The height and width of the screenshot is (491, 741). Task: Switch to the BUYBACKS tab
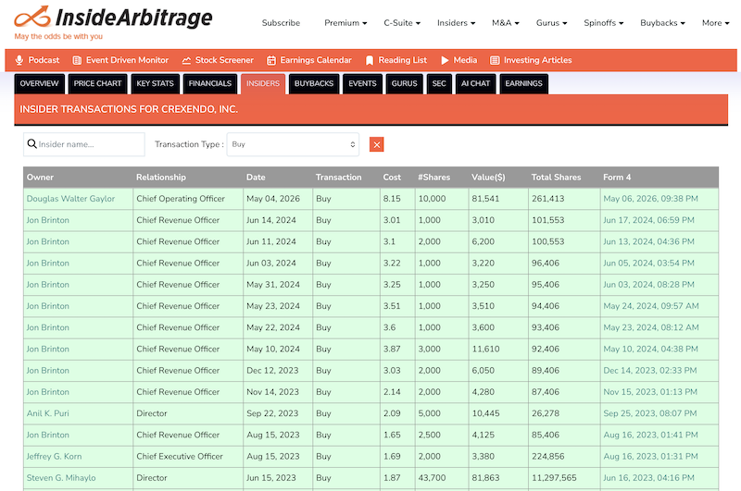[314, 83]
